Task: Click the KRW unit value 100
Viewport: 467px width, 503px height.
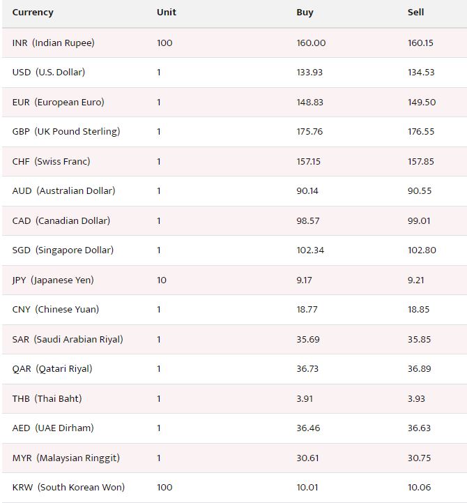Action: [164, 488]
